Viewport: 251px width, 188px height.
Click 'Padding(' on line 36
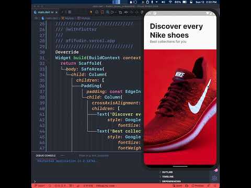[92, 86]
